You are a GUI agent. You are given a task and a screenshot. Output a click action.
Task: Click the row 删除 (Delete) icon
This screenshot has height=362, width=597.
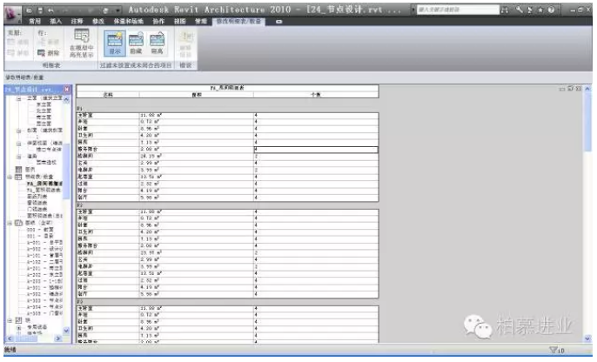(x=48, y=52)
